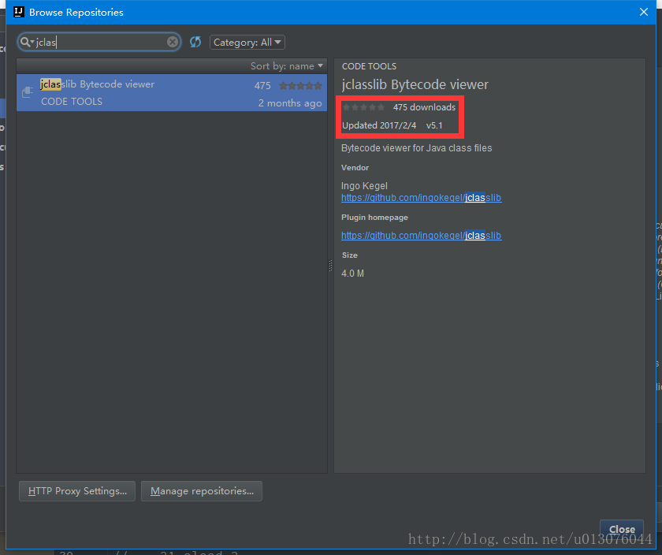Clear the plugin search field text
This screenshot has height=555, width=662.
tap(173, 42)
